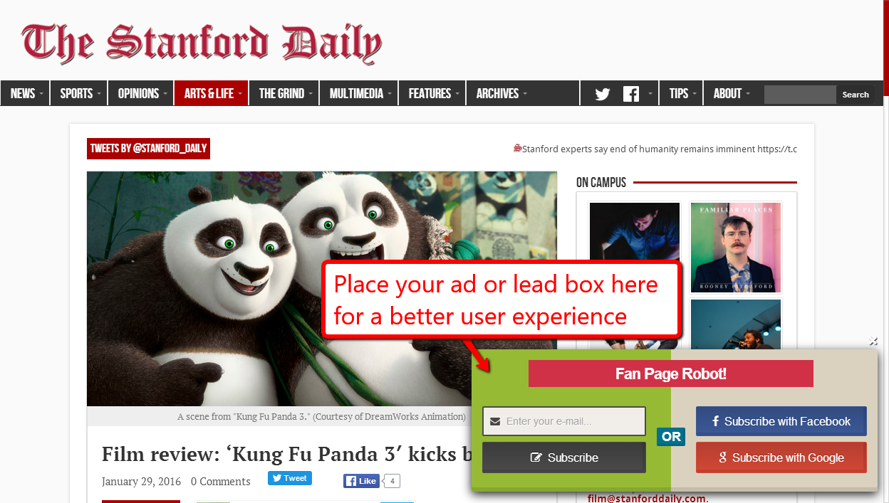This screenshot has height=503, width=889.
Task: Click the Search button
Action: [x=856, y=95]
